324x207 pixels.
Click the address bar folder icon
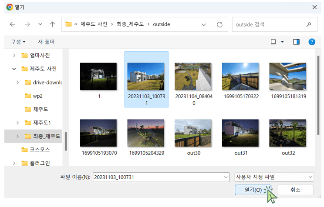[68, 24]
